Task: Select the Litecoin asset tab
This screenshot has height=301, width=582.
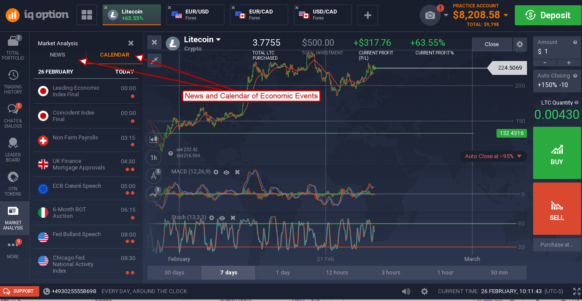Action: click(132, 15)
